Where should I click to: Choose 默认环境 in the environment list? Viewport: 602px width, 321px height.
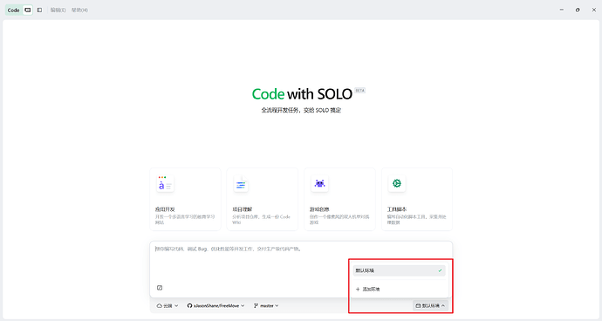click(x=400, y=270)
